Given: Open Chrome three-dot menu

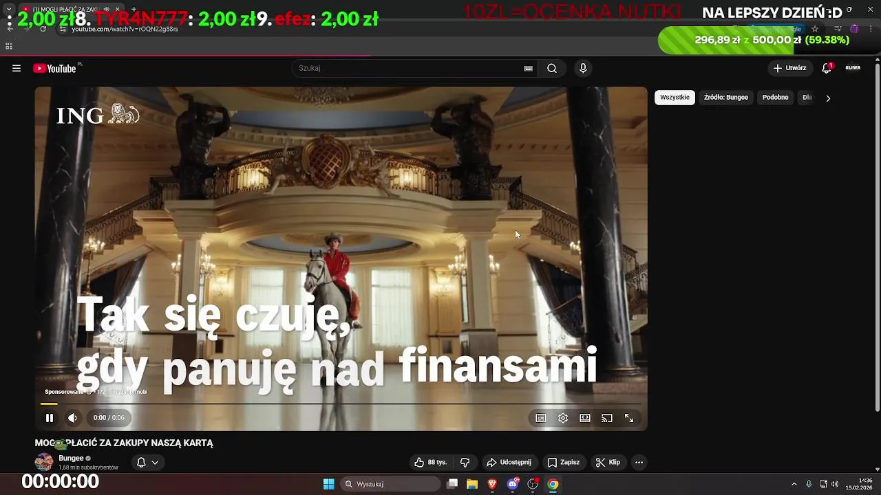Looking at the screenshot, I should (x=871, y=29).
